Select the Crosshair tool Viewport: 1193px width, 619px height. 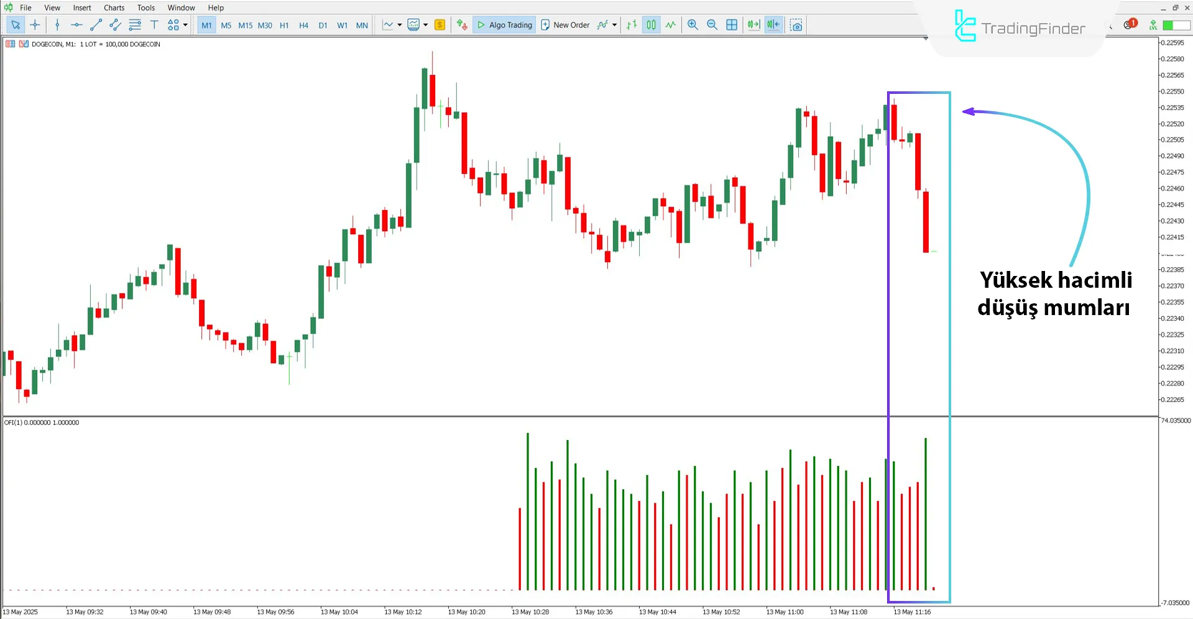[35, 25]
